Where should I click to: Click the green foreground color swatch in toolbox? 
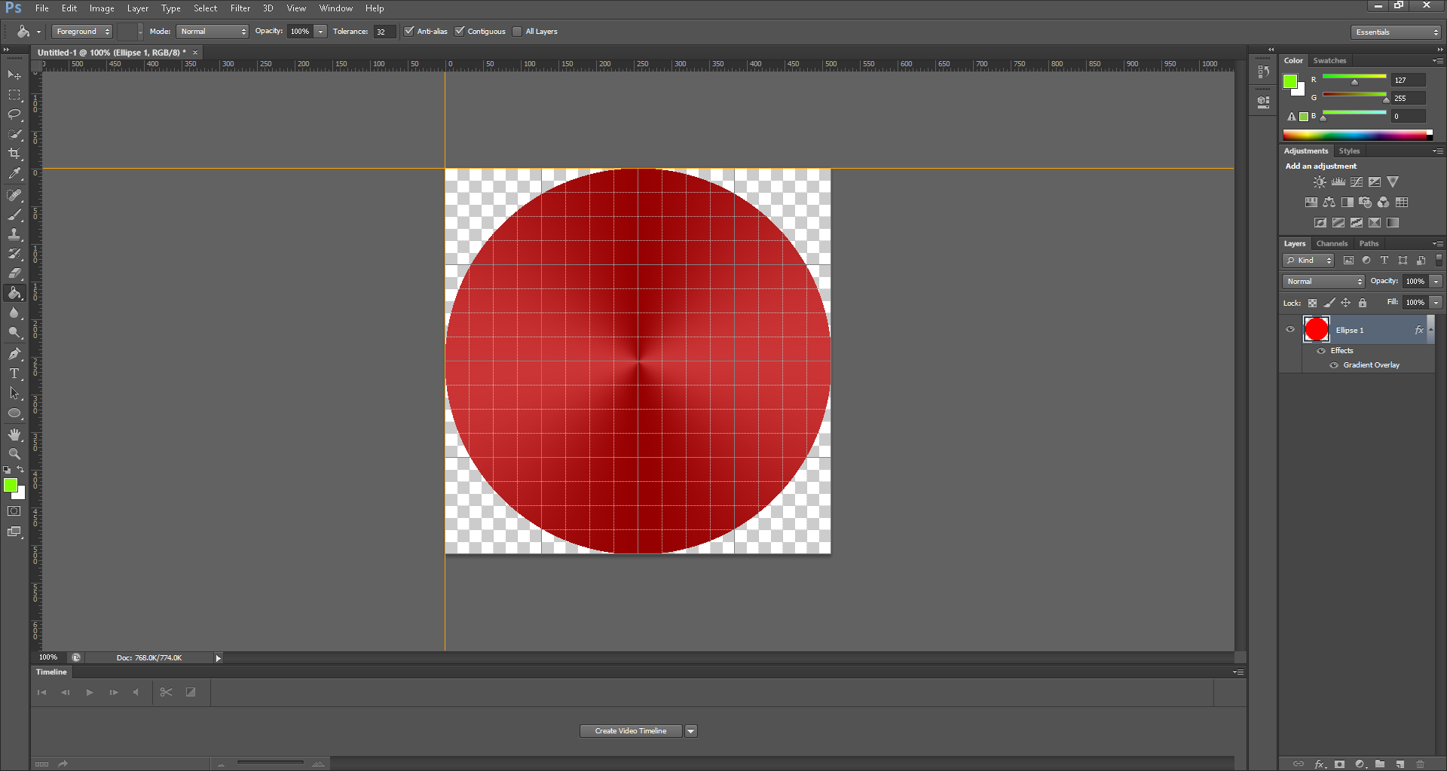tap(11, 486)
